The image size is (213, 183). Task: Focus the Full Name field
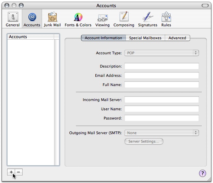162,85
